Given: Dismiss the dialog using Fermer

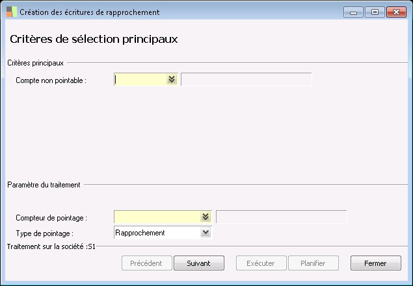Looking at the screenshot, I should point(375,263).
